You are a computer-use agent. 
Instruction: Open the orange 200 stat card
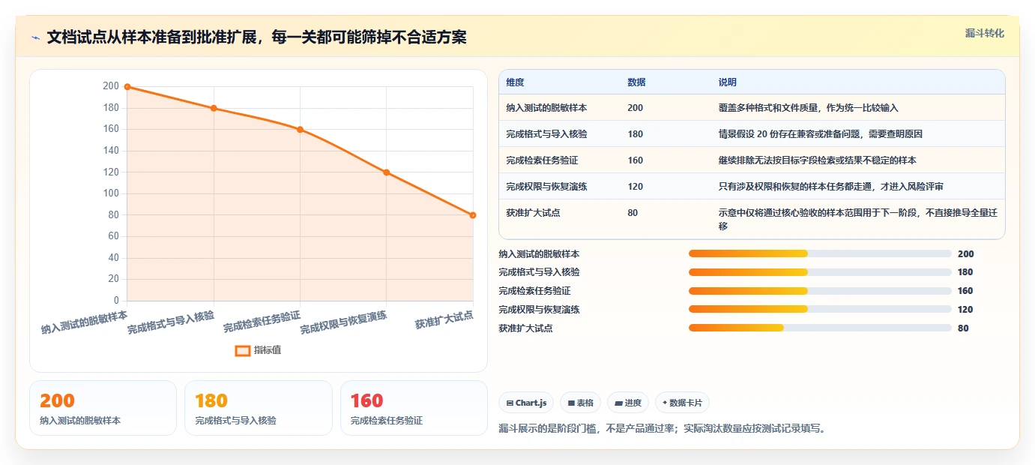coord(103,408)
